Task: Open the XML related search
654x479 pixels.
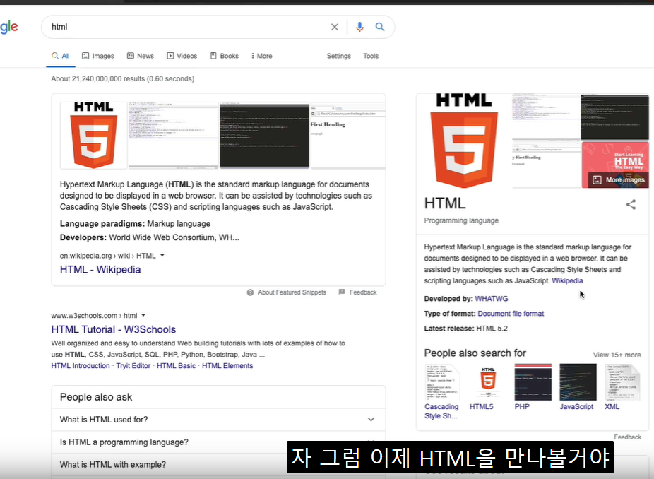Action: (622, 387)
